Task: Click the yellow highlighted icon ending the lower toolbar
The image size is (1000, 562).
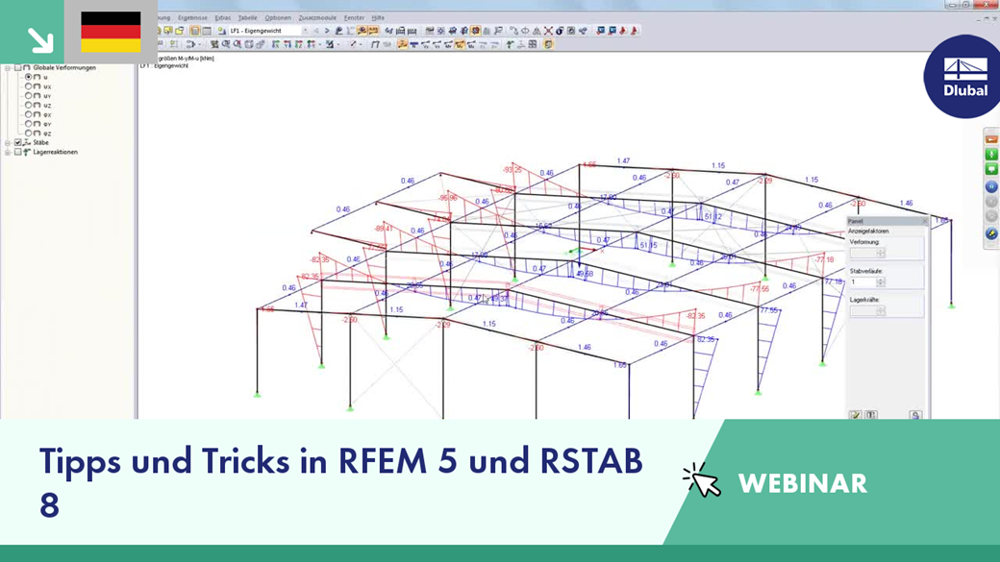Action: 548,44
